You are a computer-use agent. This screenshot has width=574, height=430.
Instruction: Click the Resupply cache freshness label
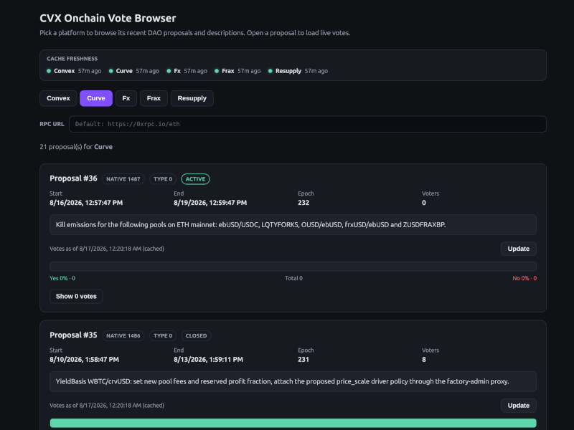coord(288,71)
